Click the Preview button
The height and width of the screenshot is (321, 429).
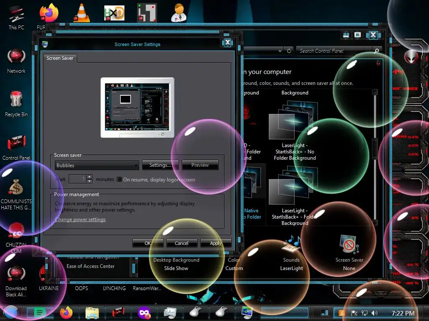coord(200,165)
